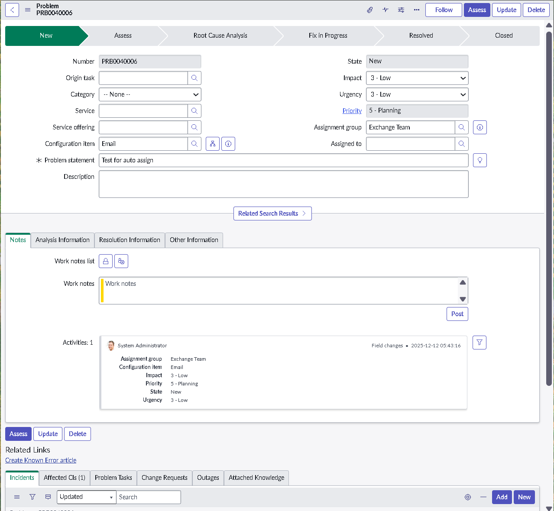
Task: Open the personalize form sliders icon
Action: 401,10
